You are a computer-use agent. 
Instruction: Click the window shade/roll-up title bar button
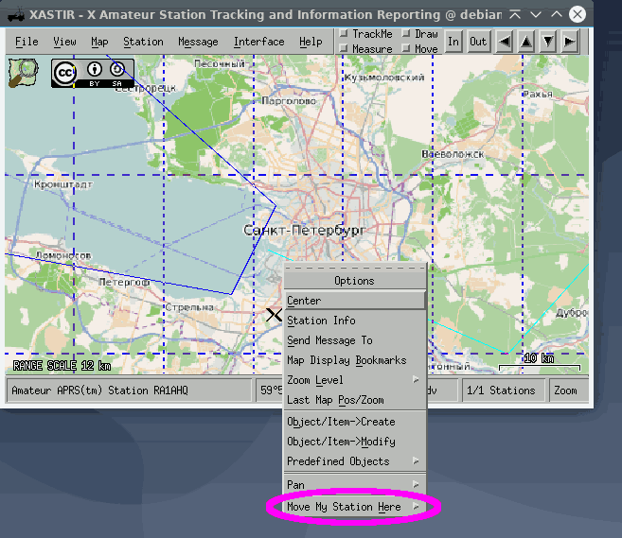515,15
